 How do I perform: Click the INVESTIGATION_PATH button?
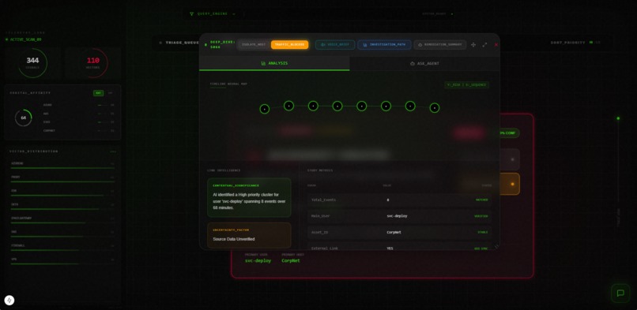tap(384, 45)
